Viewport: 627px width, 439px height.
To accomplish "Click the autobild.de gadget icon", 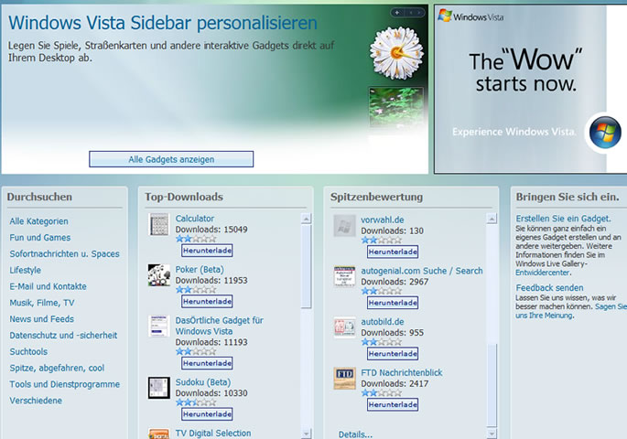I will click(344, 327).
